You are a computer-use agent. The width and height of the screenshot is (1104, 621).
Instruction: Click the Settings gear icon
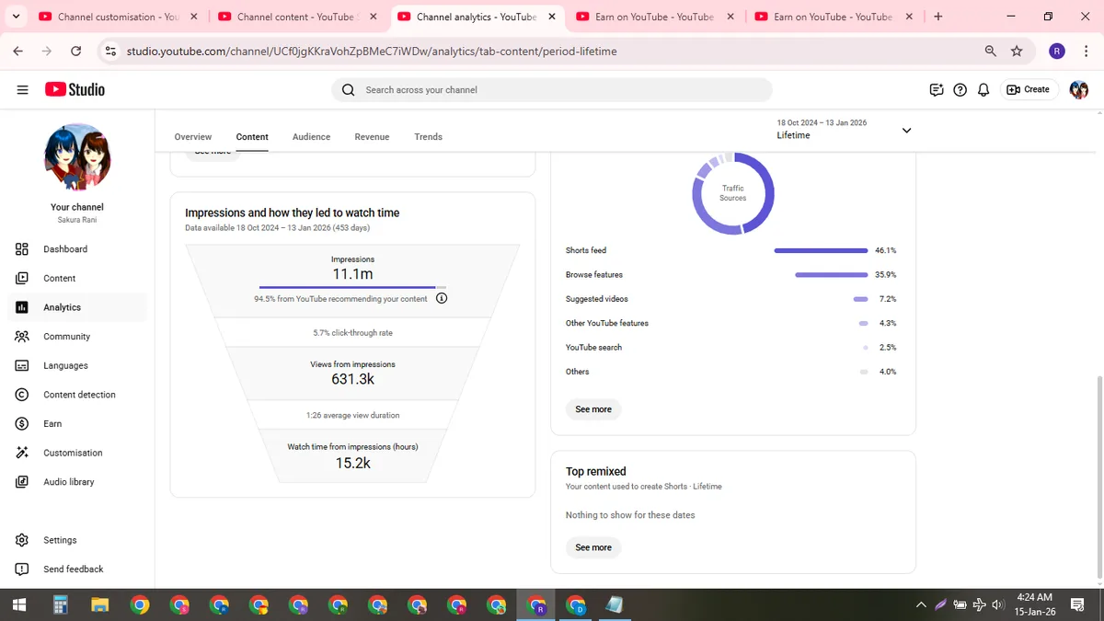[x=22, y=540]
